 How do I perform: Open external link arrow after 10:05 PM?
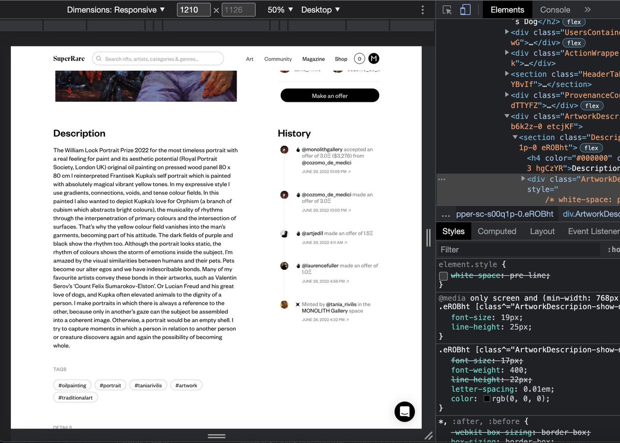(349, 172)
